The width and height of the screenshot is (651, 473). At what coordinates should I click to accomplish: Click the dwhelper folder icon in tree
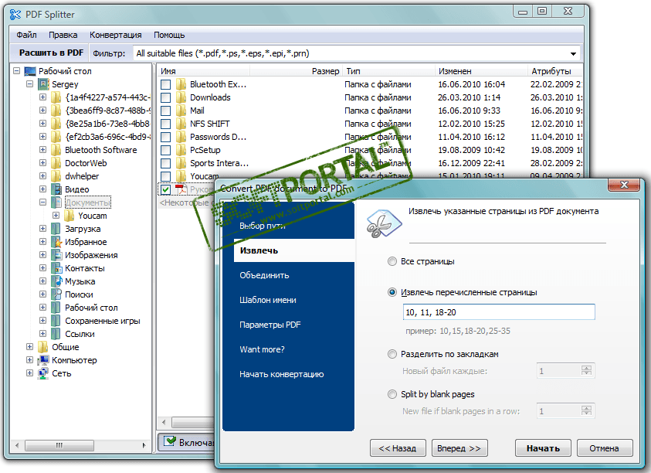point(56,176)
